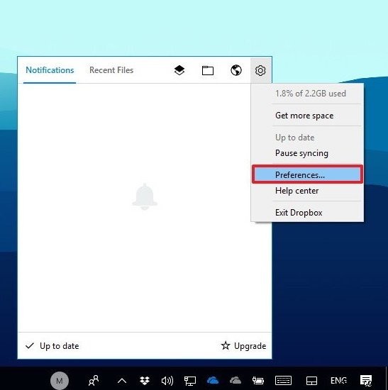Switch to the Notifications tab
The image size is (388, 390).
tap(50, 70)
